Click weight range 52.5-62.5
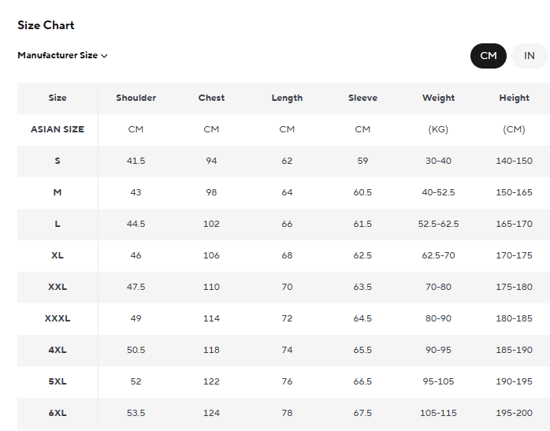The image size is (550, 431). (x=438, y=224)
